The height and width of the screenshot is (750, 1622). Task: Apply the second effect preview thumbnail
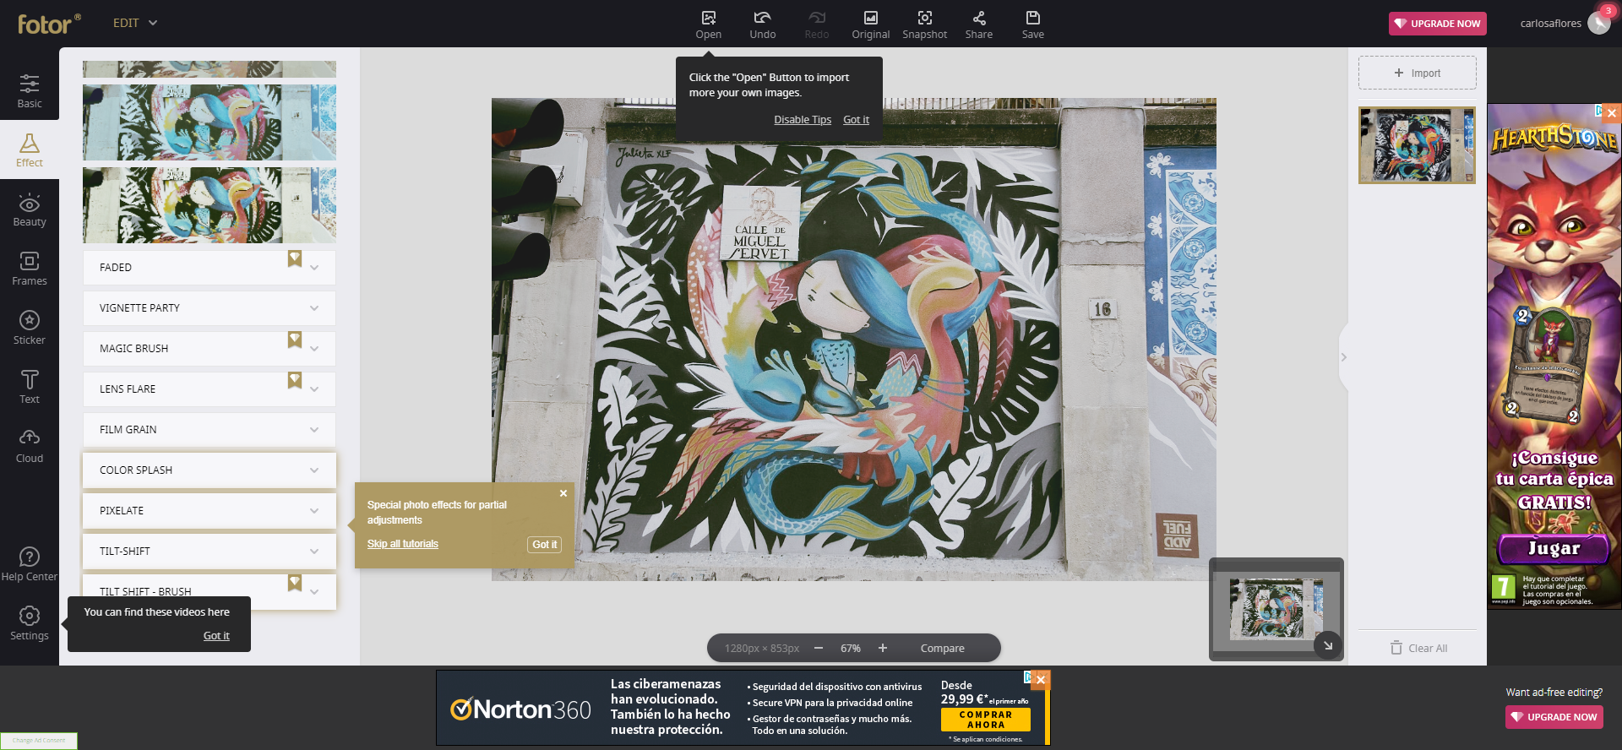pos(210,122)
